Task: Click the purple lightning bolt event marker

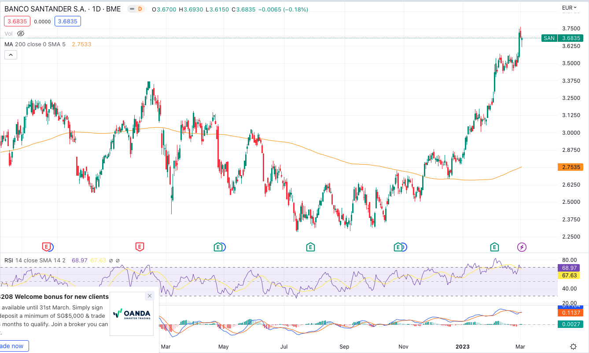Action: coord(522,247)
